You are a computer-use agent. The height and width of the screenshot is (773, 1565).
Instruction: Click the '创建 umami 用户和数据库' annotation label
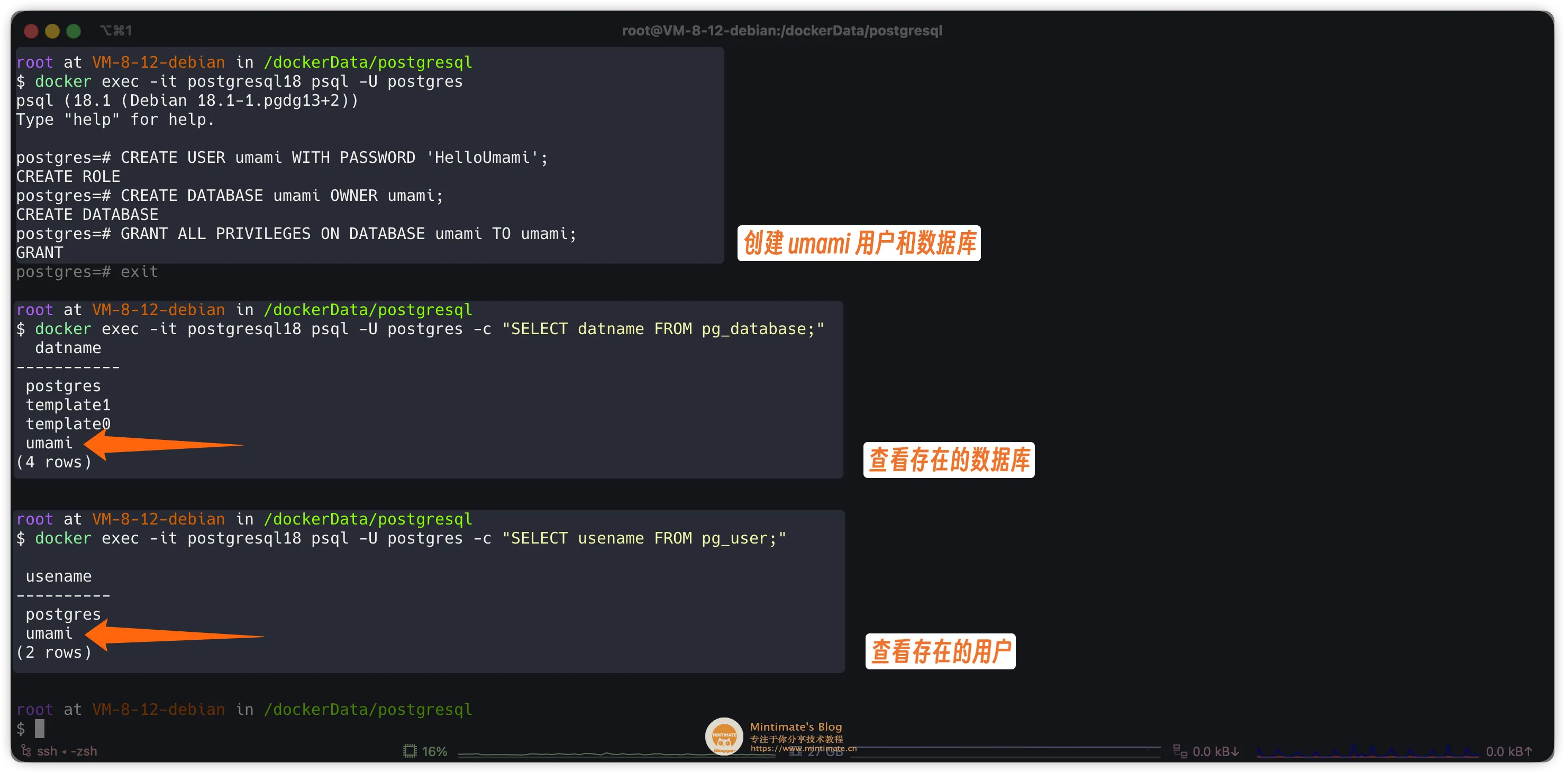(859, 244)
